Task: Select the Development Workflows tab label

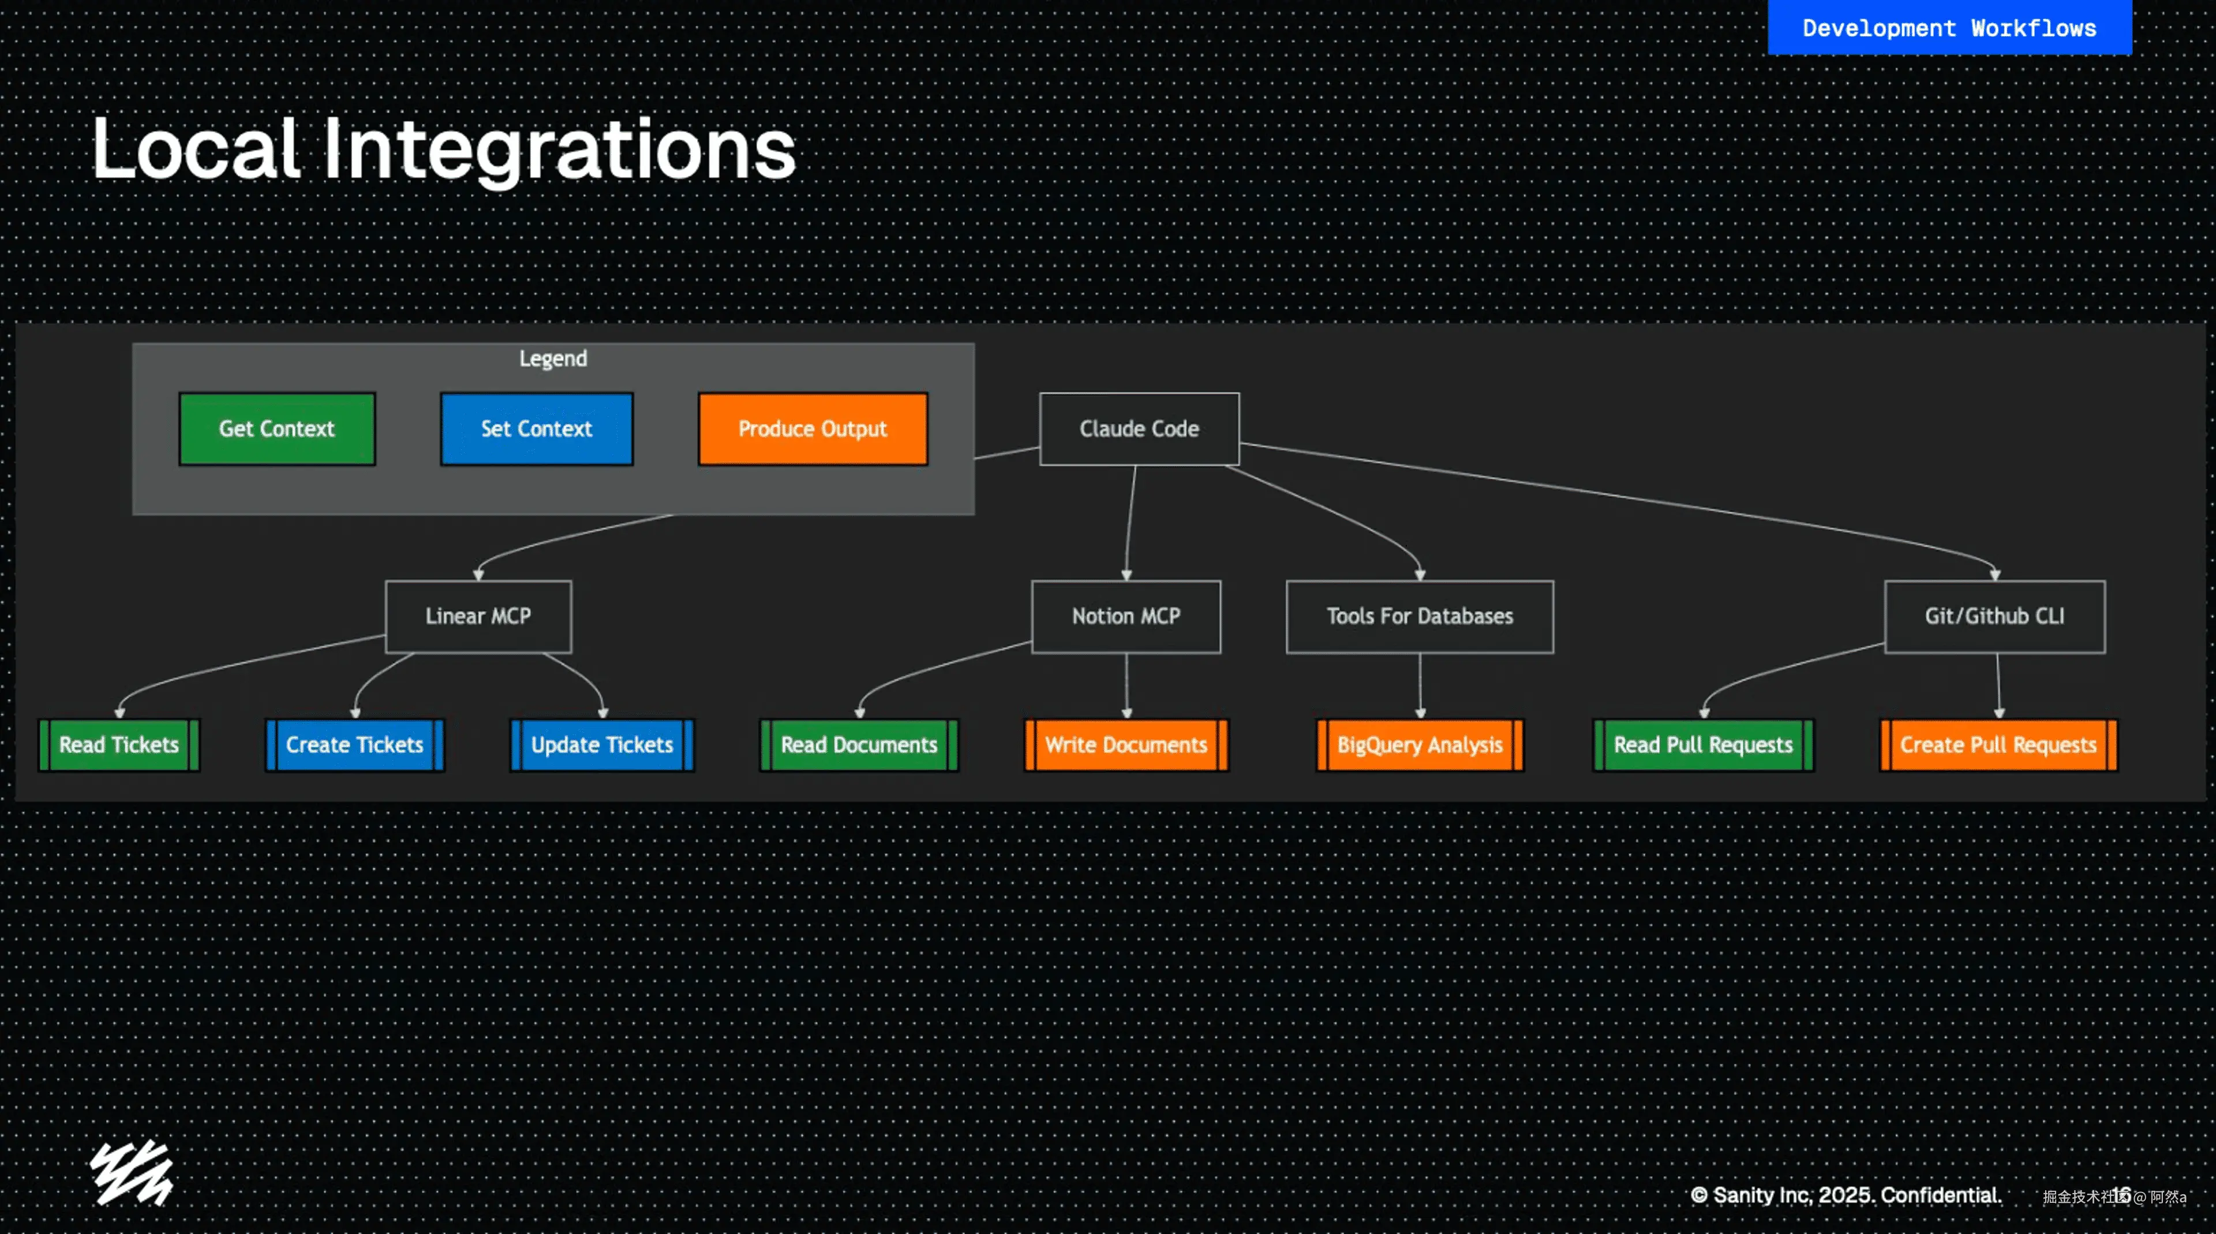Action: [x=1948, y=28]
